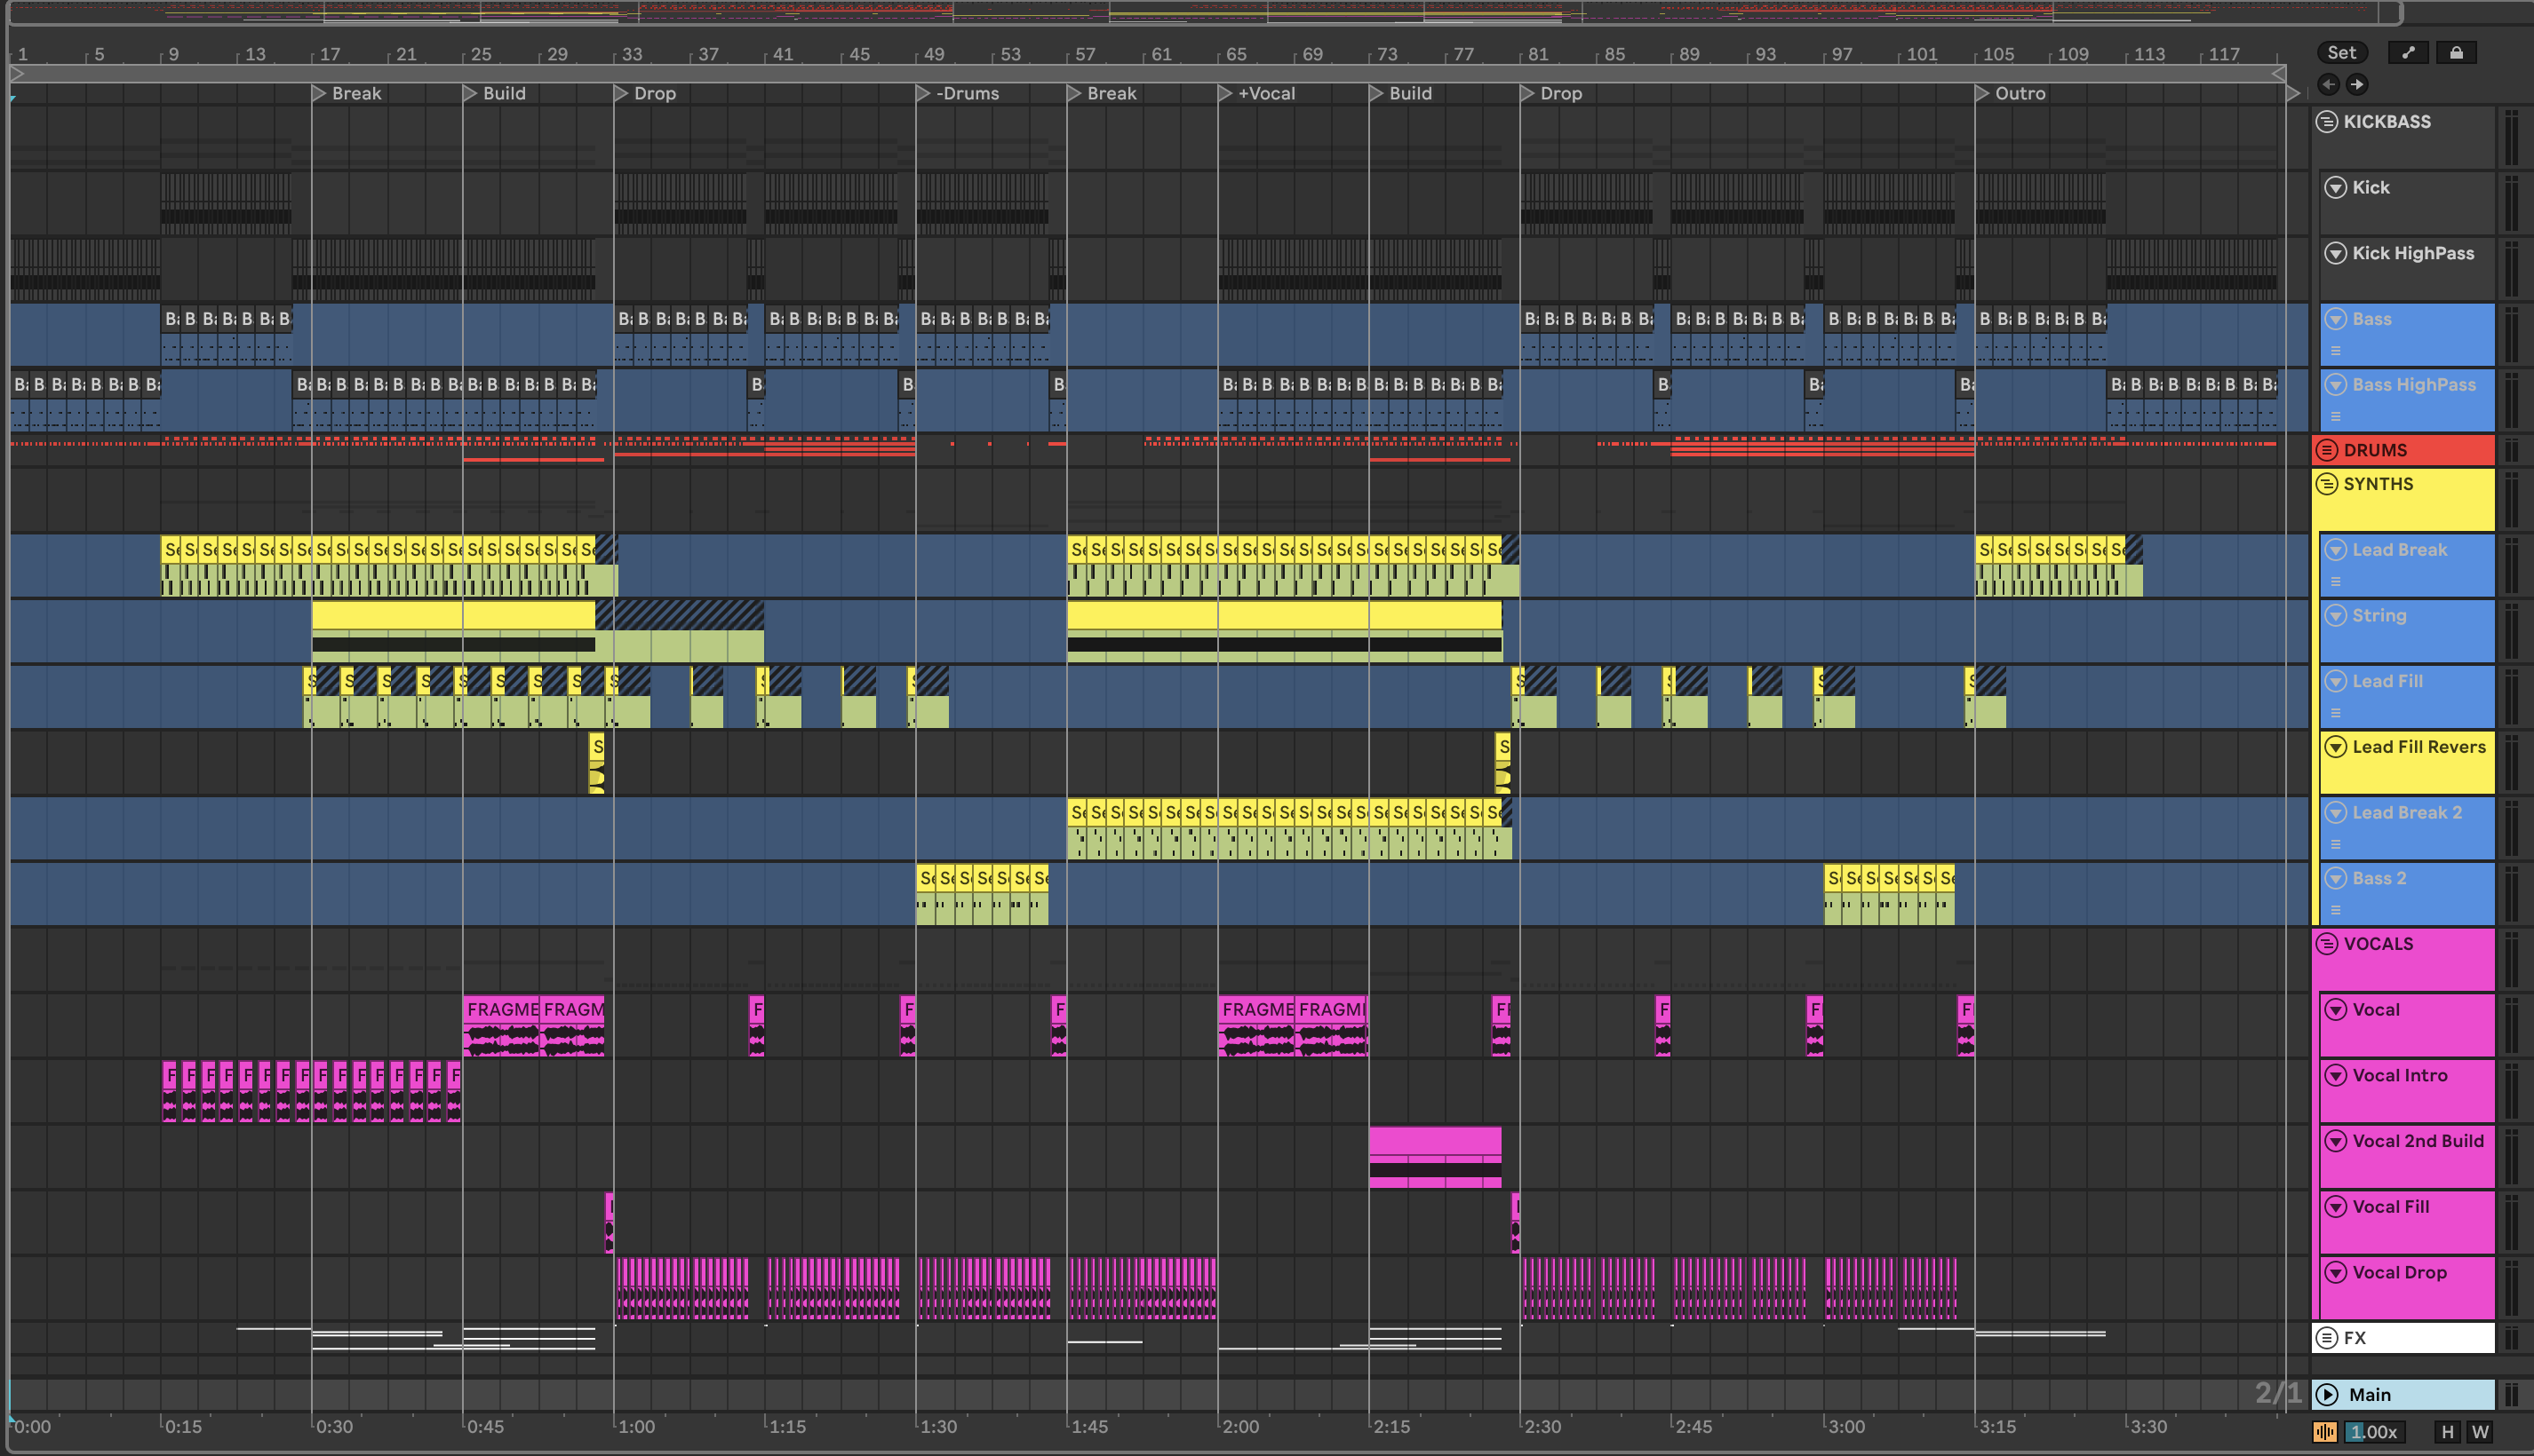The image size is (2534, 1456).
Task: Click the DRUMS group track icon
Action: [x=2328, y=450]
